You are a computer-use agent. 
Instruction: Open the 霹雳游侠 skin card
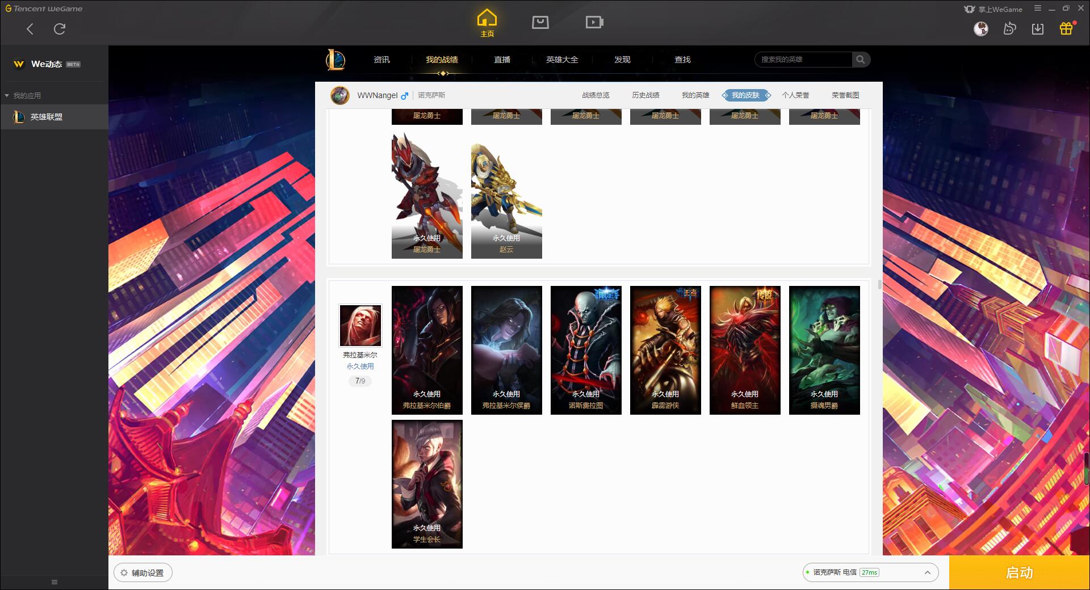click(665, 350)
